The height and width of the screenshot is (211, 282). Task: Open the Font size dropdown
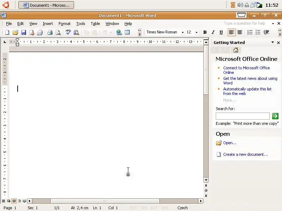(196, 32)
